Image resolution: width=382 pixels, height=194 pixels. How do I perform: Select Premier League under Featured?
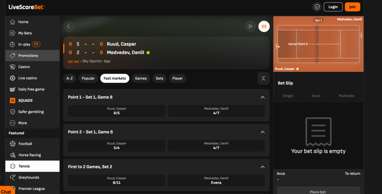[32, 189]
